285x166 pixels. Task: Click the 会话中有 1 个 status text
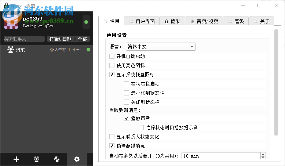tap(65, 50)
